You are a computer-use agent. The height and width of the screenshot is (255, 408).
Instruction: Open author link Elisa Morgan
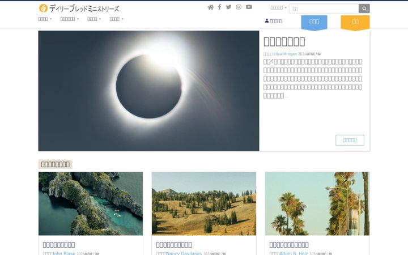[x=285, y=54]
